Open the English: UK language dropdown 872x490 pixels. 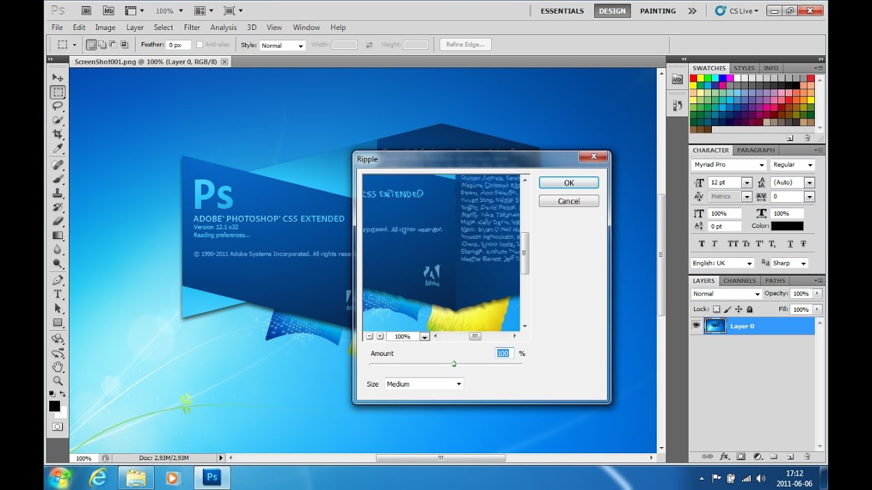coord(723,263)
